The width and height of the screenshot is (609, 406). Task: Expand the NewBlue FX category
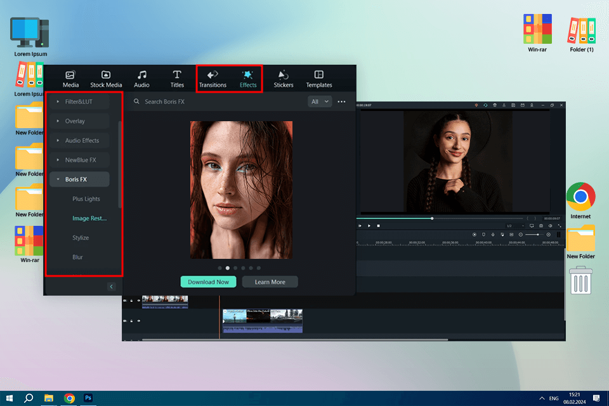pos(79,160)
